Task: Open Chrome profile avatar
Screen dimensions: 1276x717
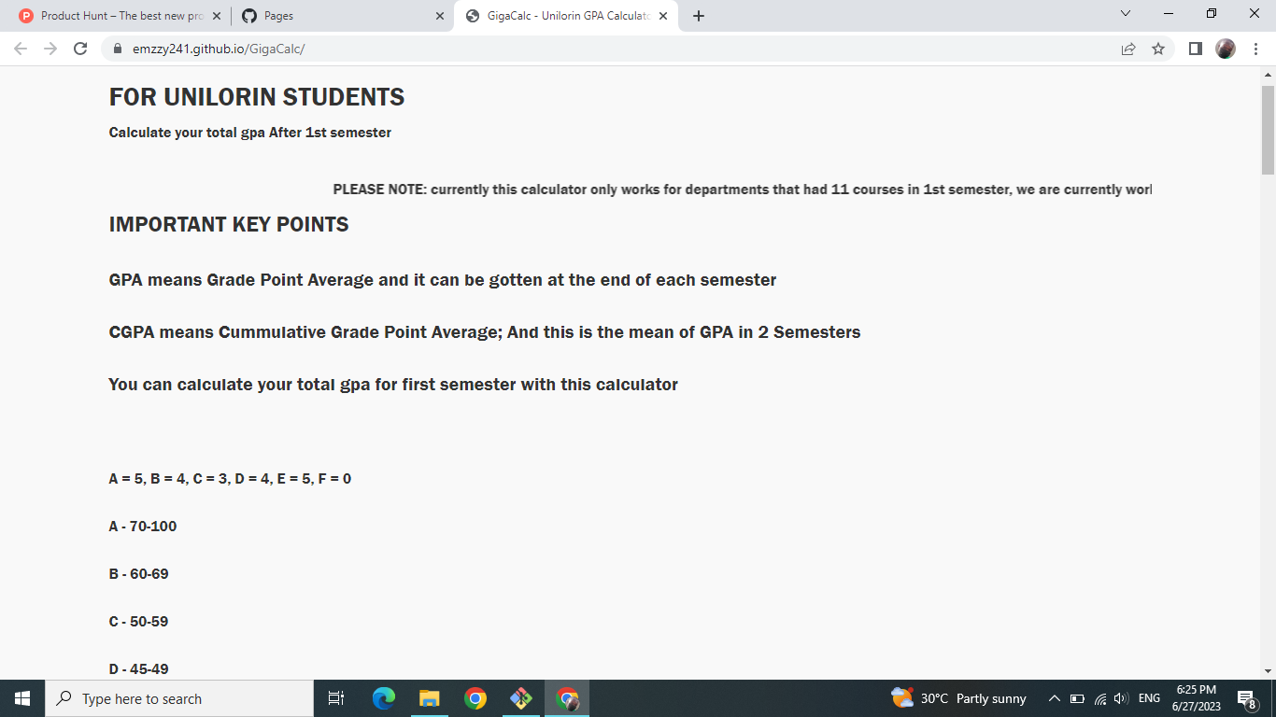Action: coord(1226,49)
